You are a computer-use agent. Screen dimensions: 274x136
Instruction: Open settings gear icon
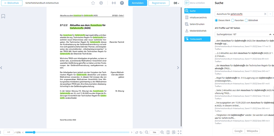pos(101,3)
